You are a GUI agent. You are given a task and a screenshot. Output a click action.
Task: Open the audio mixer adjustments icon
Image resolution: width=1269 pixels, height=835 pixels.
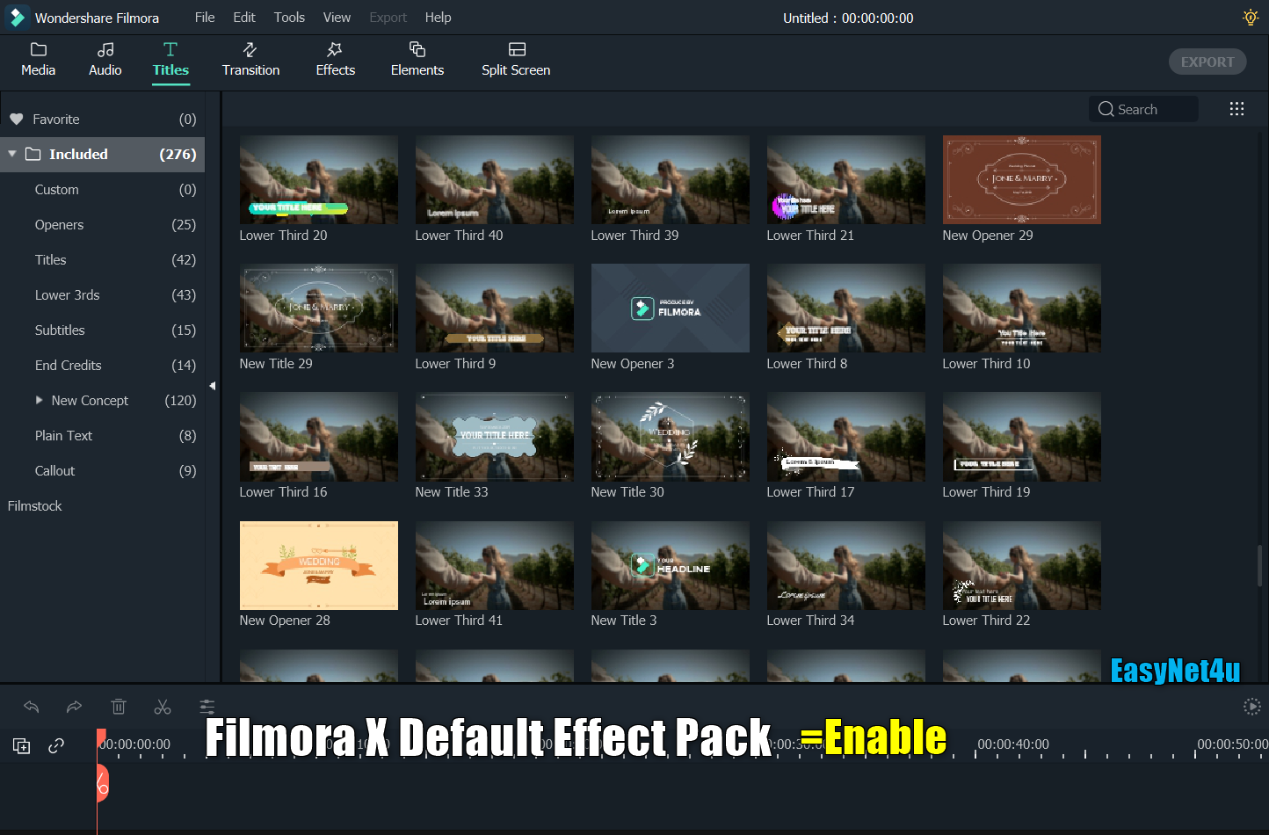point(206,706)
